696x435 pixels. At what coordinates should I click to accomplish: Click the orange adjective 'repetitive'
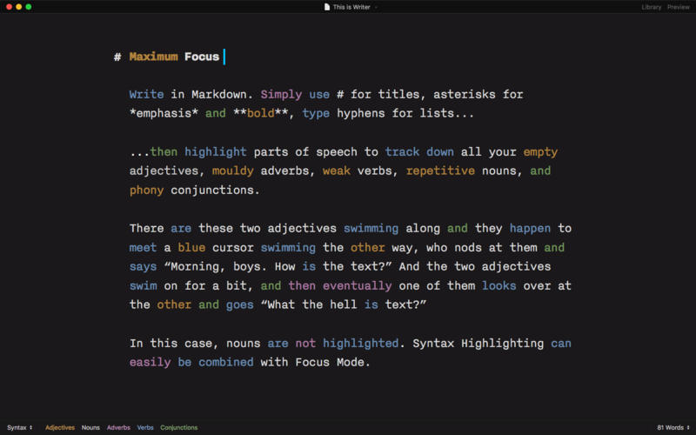point(440,171)
